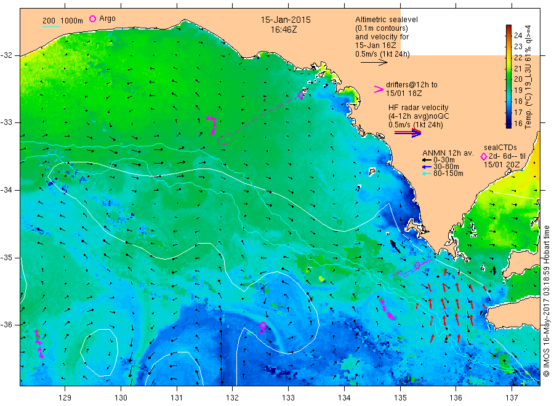The width and height of the screenshot is (554, 406).
Task: Click the magenta sealCTDs diamond legend symbol
Action: click(x=484, y=156)
